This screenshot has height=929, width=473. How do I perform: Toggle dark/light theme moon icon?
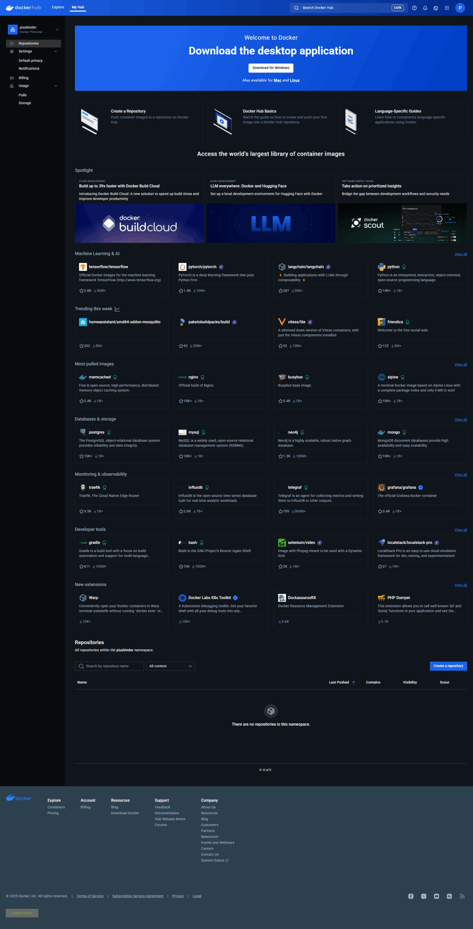point(436,8)
